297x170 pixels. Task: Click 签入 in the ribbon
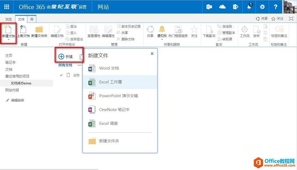pyautogui.click(x=71, y=33)
